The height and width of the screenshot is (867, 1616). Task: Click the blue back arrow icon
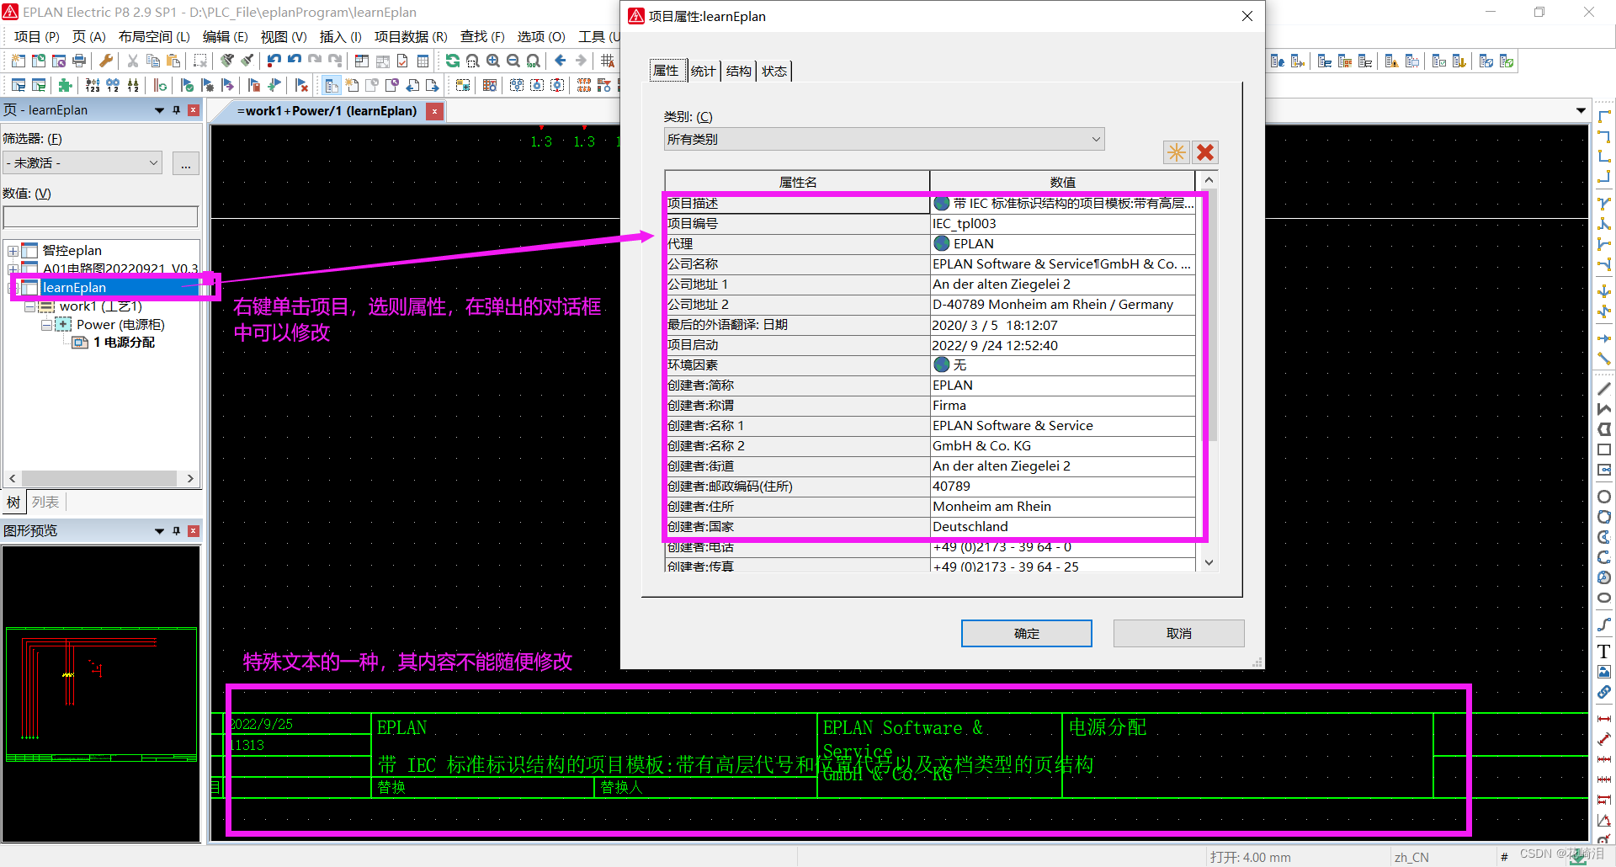click(561, 61)
